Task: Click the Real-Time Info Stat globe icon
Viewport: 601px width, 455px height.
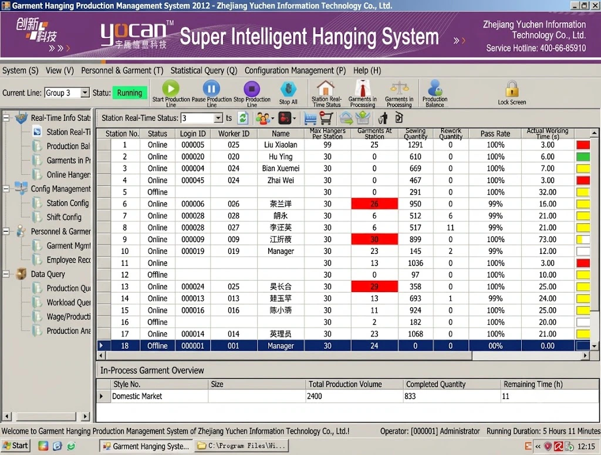Action: [21, 118]
